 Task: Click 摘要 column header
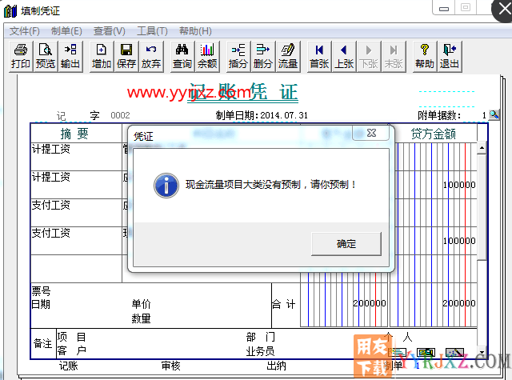click(x=76, y=134)
